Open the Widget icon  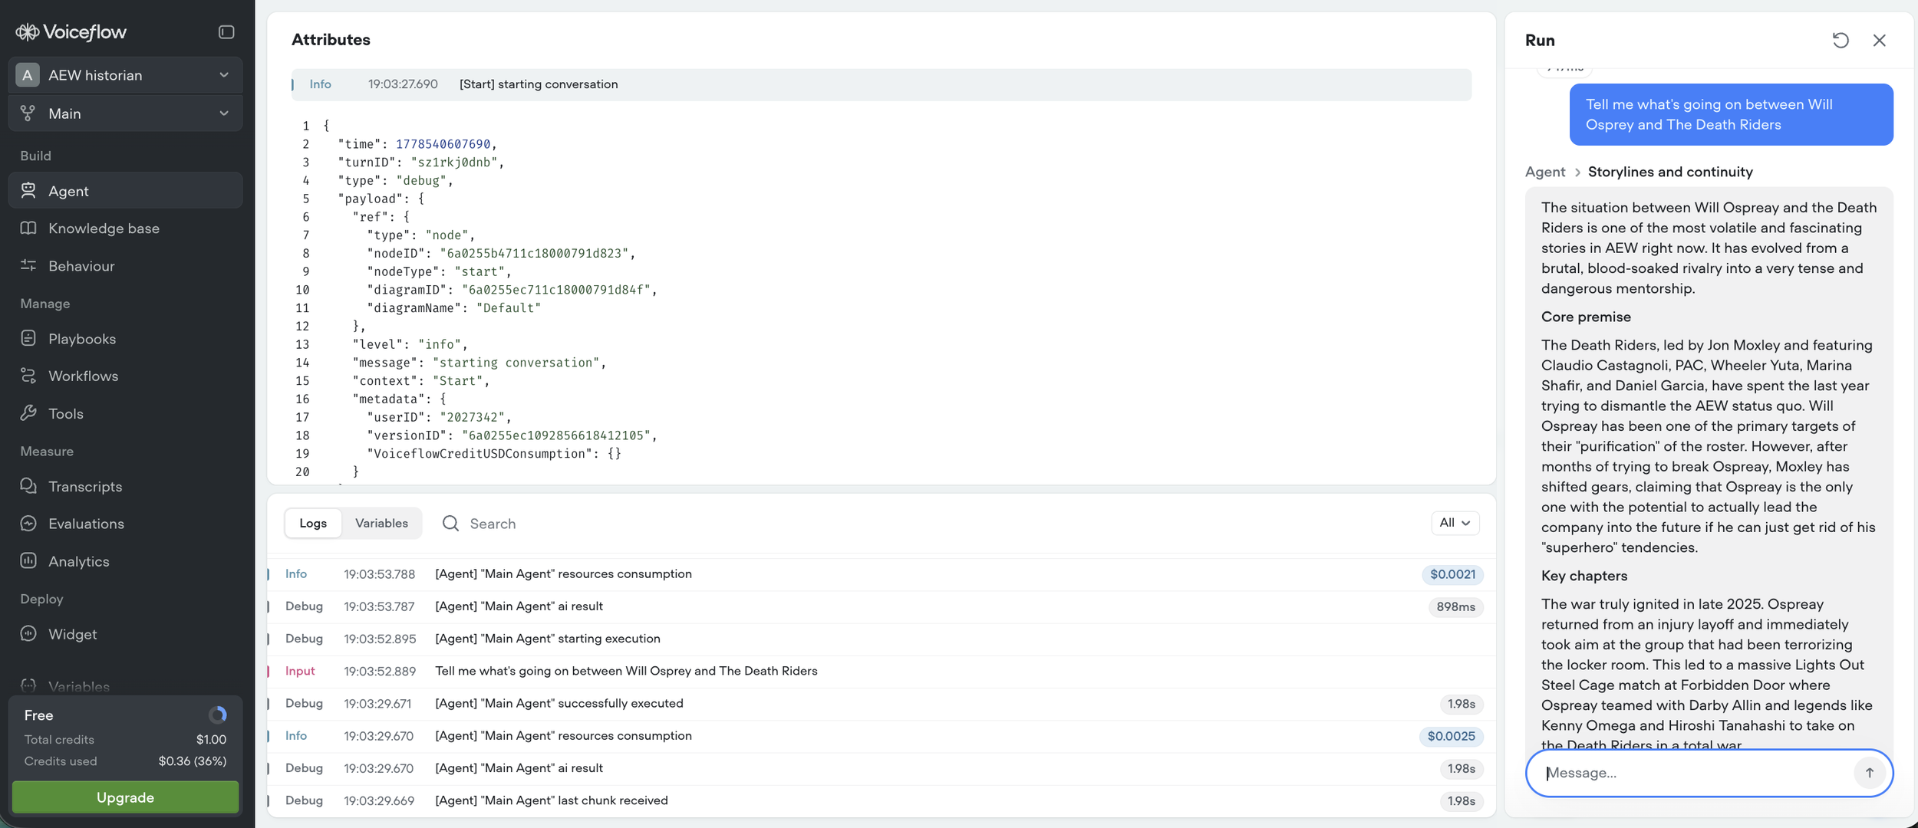point(28,634)
